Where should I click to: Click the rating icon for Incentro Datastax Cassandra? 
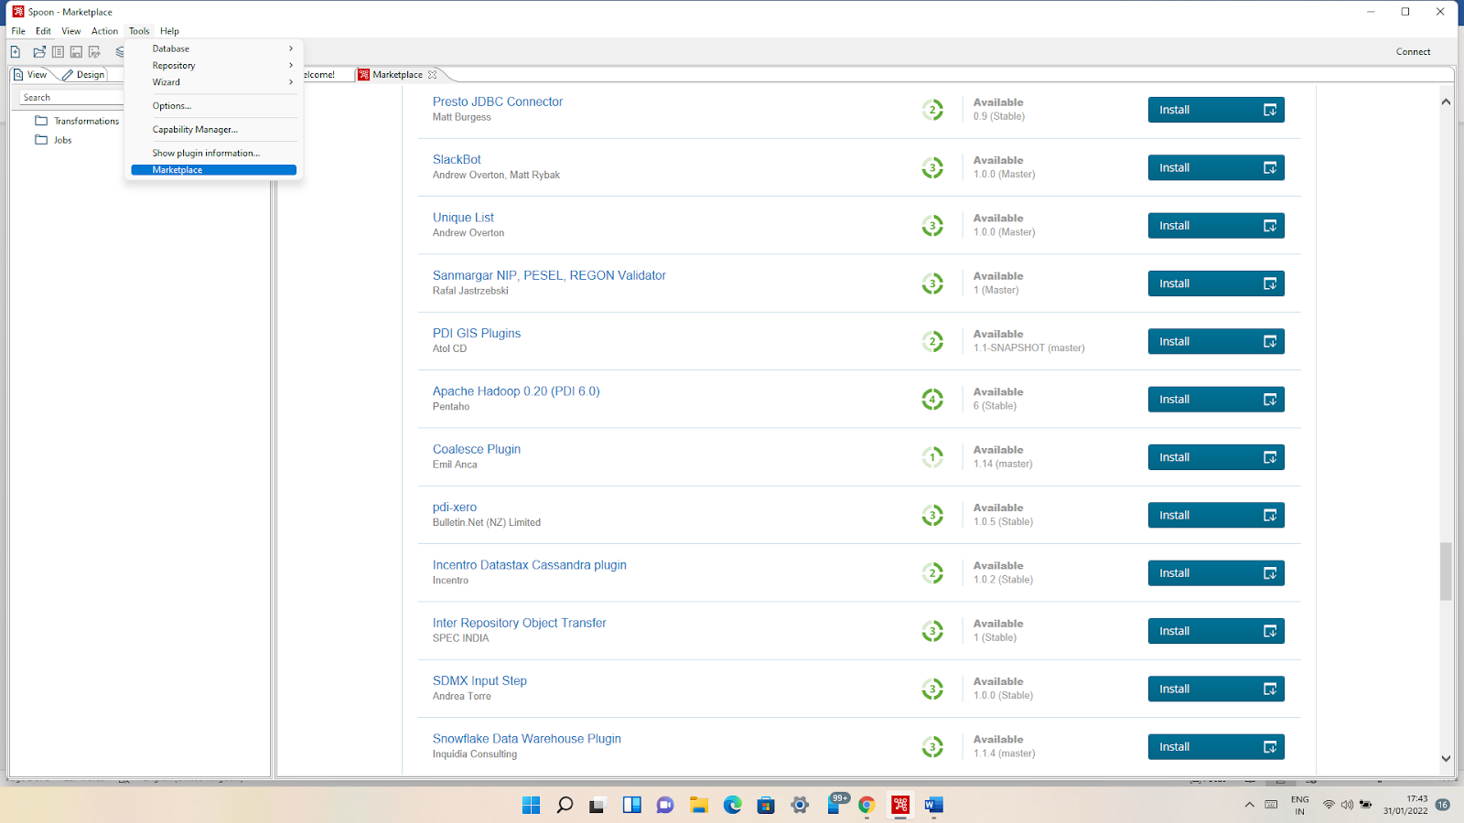(932, 573)
